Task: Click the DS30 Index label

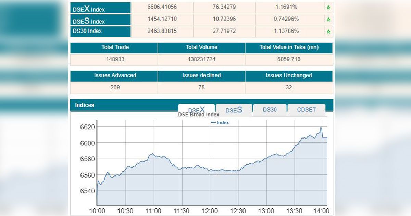Action: (x=87, y=31)
